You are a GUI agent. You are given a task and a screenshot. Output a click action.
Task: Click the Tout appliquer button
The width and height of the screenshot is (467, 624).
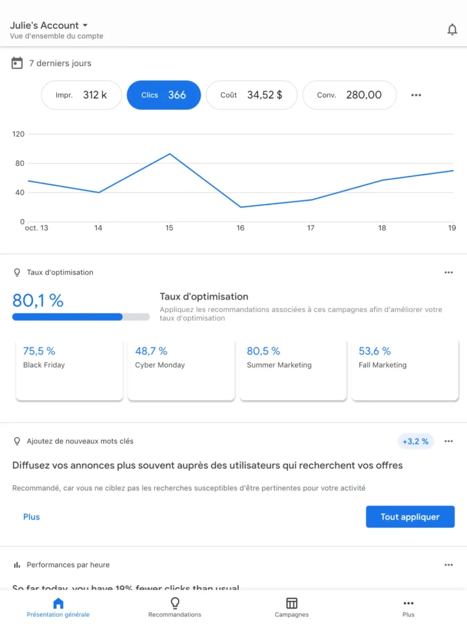(410, 517)
